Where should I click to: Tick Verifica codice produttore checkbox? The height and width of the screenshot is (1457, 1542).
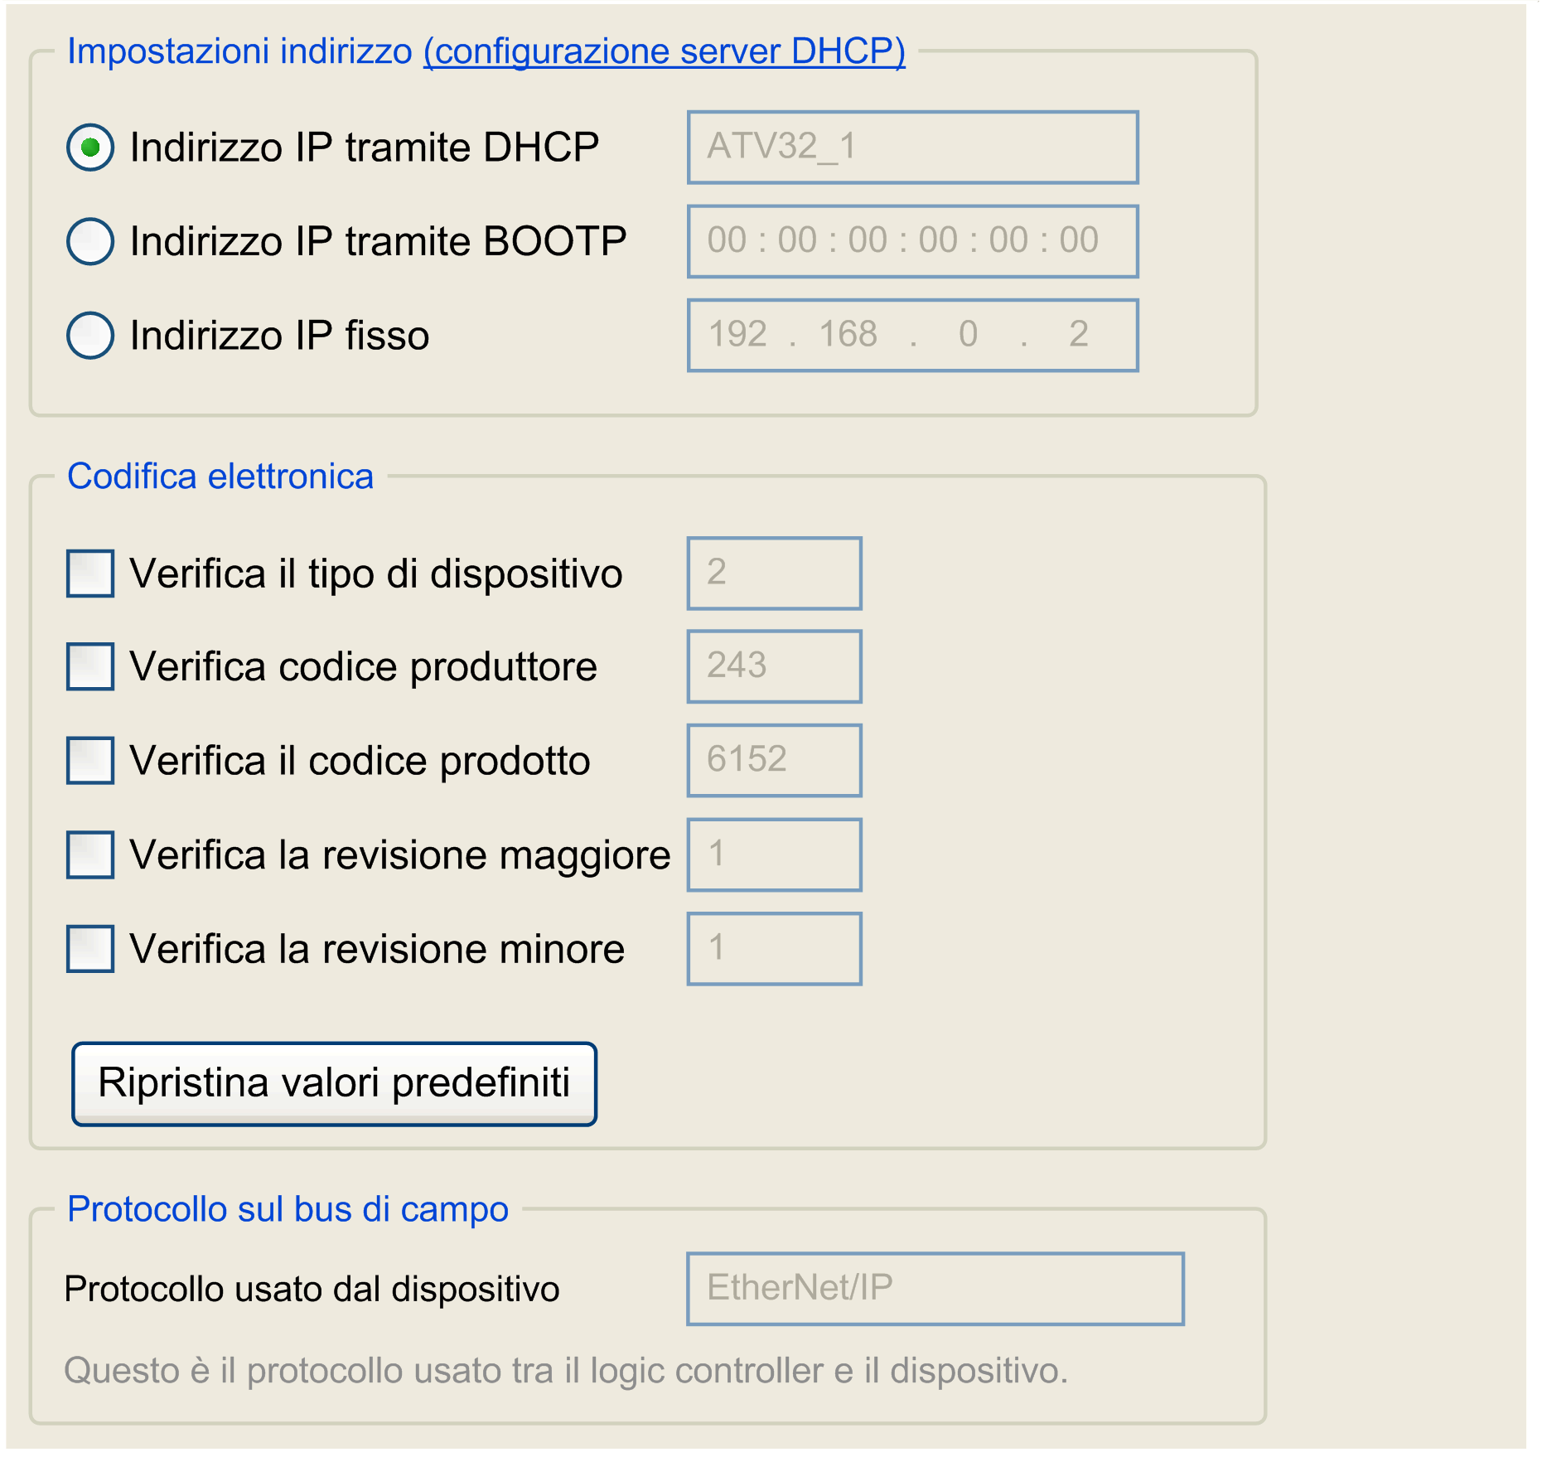pos(90,666)
